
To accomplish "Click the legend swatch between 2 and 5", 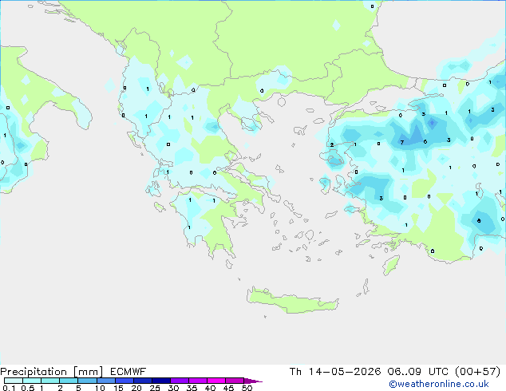I will point(69,381).
